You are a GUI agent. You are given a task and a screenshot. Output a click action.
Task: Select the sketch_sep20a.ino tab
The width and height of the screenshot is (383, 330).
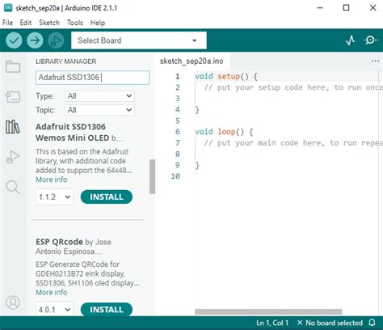coord(191,61)
